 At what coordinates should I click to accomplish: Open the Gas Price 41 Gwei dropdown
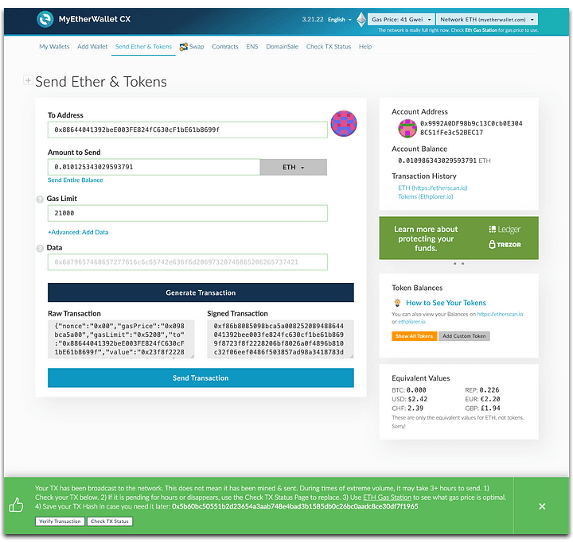tap(401, 19)
